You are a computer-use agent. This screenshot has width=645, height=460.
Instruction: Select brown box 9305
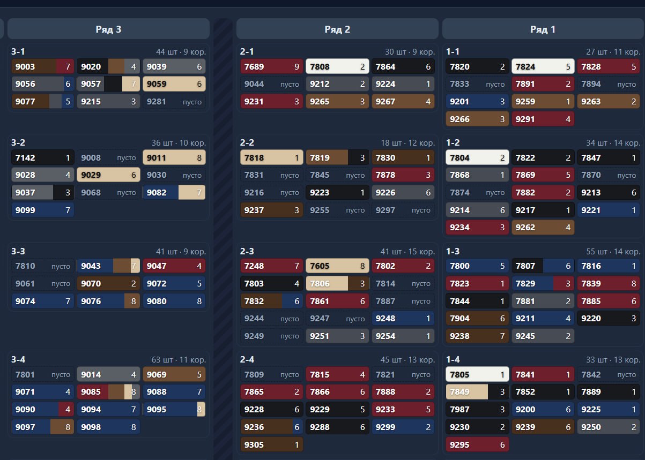(x=272, y=444)
